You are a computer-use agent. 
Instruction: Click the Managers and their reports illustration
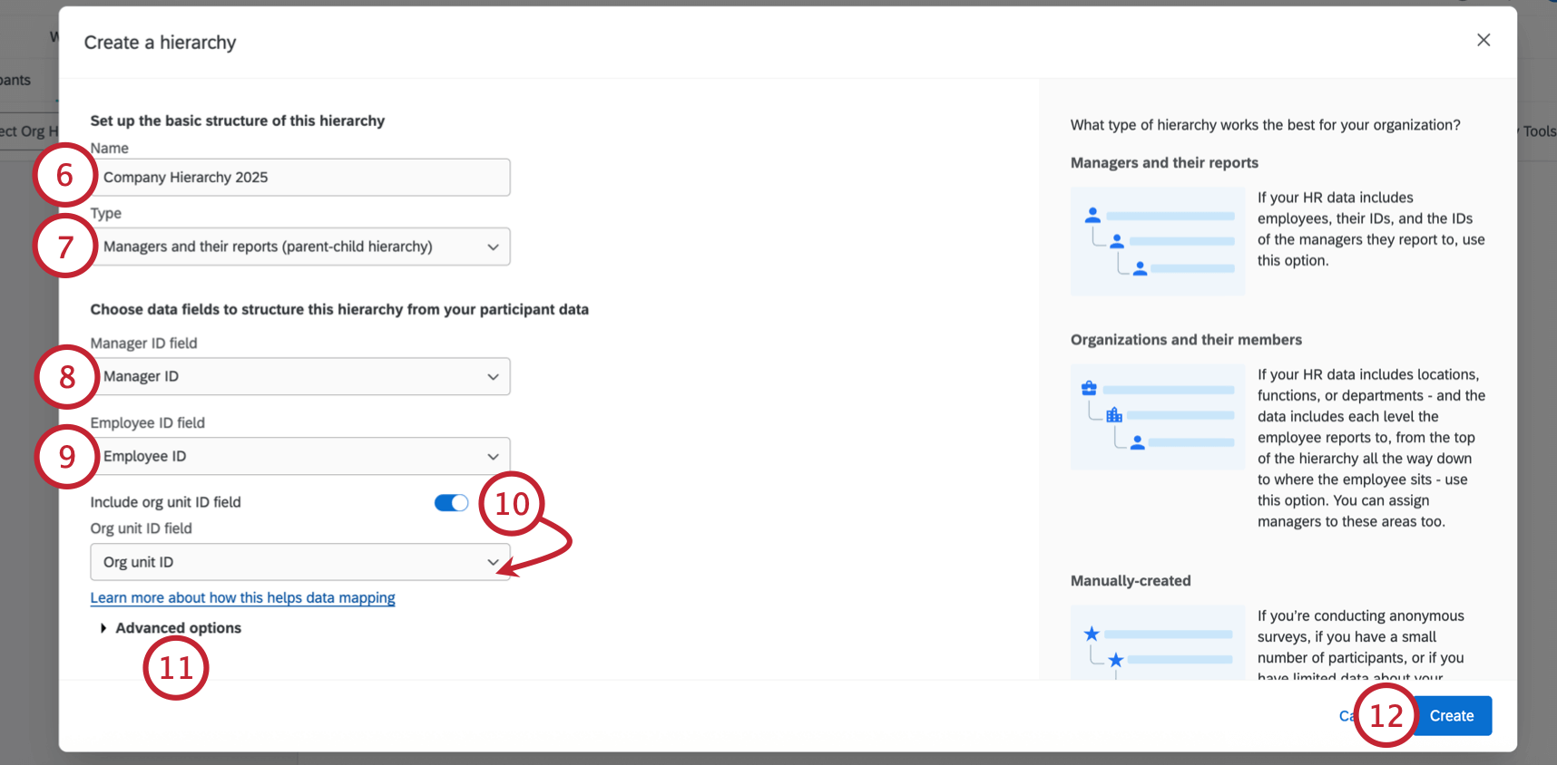(x=1158, y=241)
